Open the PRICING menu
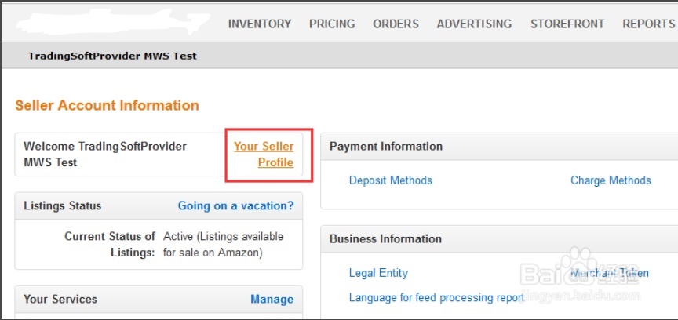The height and width of the screenshot is (320, 678). click(332, 24)
